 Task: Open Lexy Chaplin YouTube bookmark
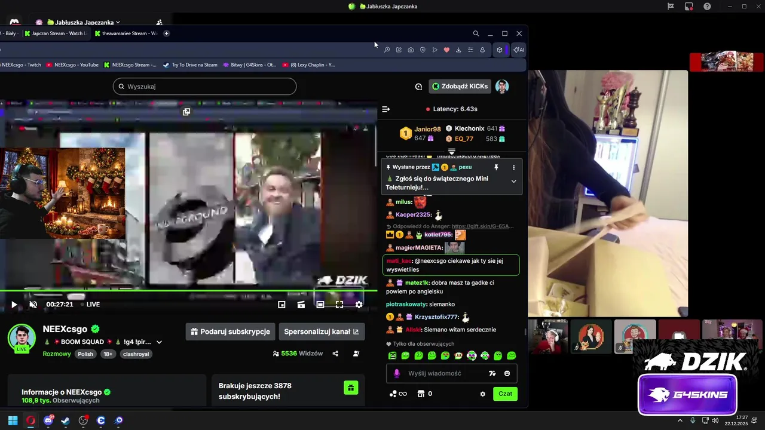click(308, 64)
